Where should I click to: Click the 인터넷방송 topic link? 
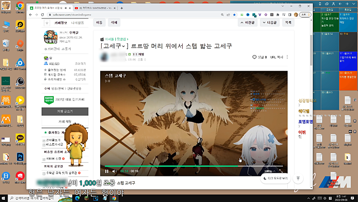(x=74, y=89)
